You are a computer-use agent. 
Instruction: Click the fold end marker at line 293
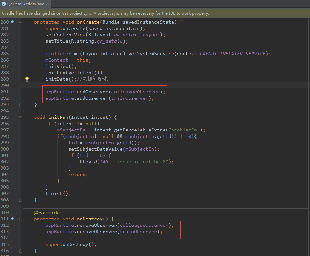click(21, 104)
